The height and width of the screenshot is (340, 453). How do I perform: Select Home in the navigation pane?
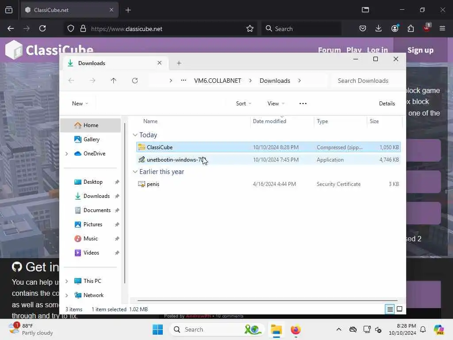[x=91, y=125]
